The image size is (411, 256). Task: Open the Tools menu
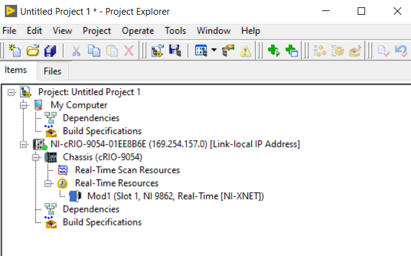click(x=175, y=31)
